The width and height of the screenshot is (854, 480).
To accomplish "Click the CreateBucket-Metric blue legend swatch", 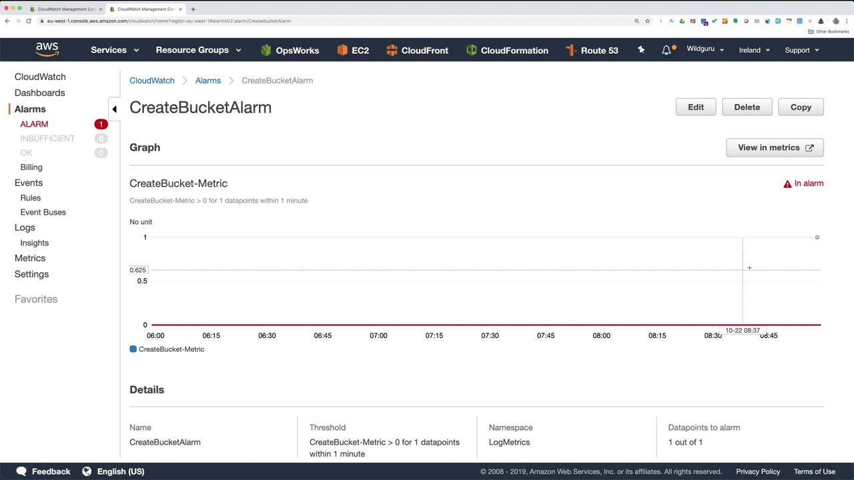I will (133, 349).
